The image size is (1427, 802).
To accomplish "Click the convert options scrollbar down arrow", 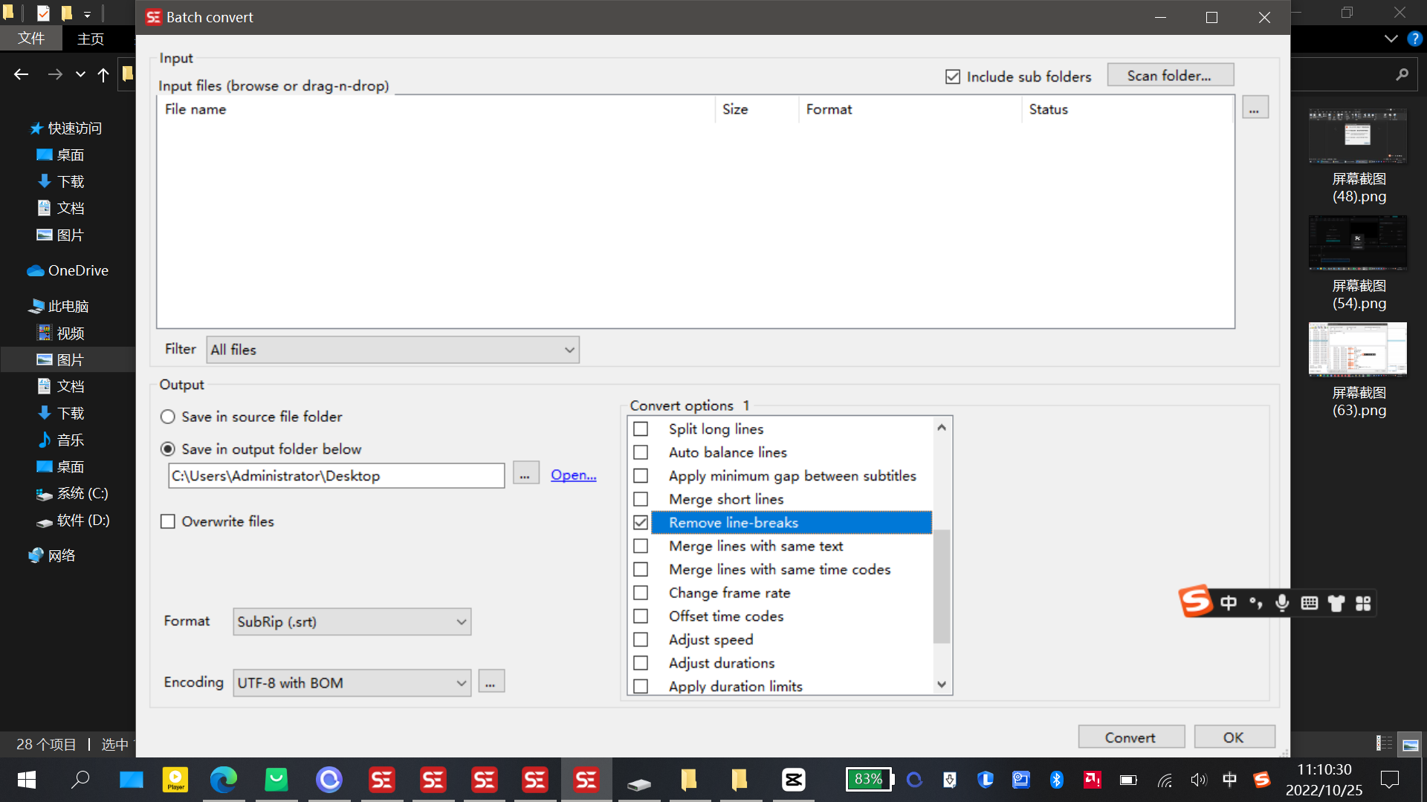I will [x=942, y=685].
